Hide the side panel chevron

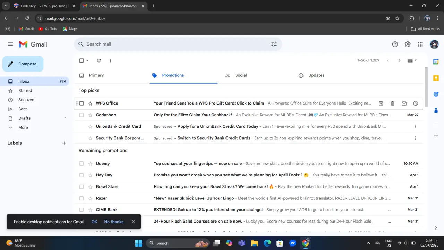tap(436, 228)
